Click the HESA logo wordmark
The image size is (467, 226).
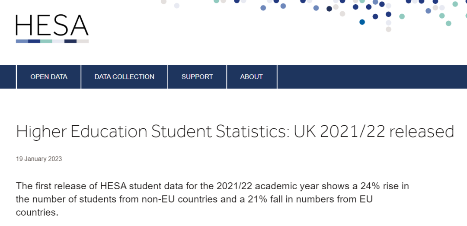point(52,25)
